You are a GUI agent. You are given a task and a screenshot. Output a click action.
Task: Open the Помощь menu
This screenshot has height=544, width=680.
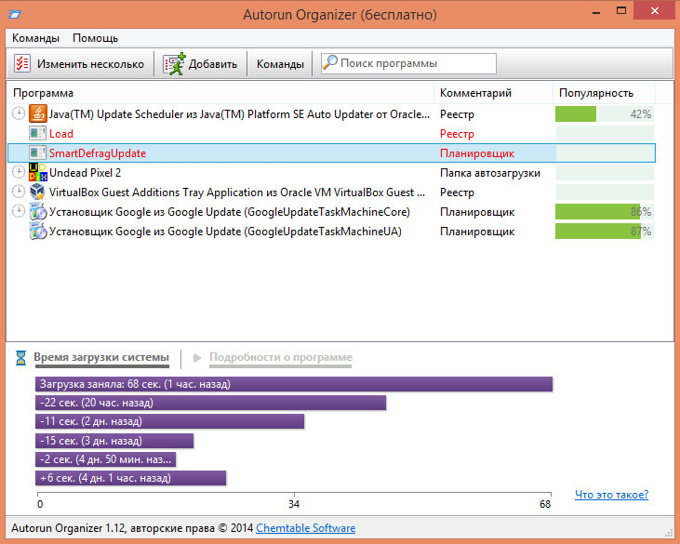click(x=96, y=38)
